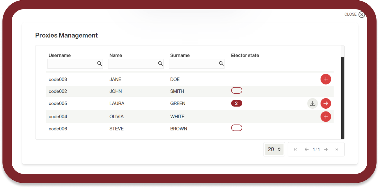Open the rows-per-page selector showing 20
Image resolution: width=379 pixels, height=188 pixels.
tap(274, 149)
